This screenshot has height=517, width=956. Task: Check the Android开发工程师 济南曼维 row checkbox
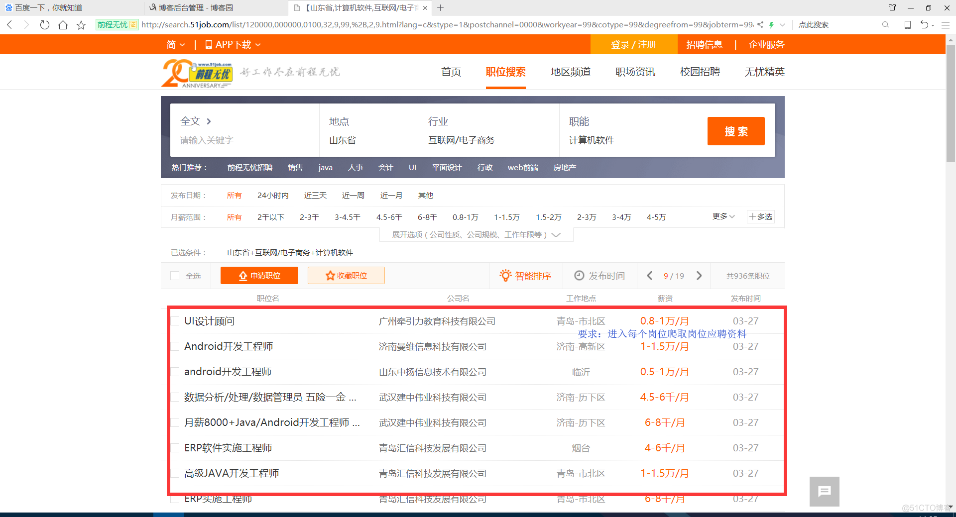click(175, 346)
